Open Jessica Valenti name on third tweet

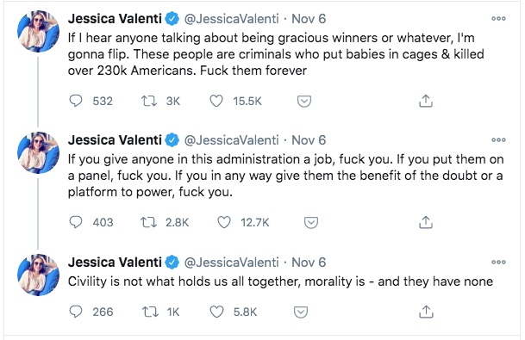click(x=115, y=263)
